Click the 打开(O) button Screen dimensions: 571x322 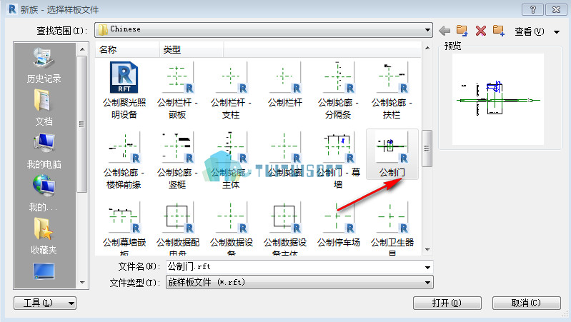(447, 303)
